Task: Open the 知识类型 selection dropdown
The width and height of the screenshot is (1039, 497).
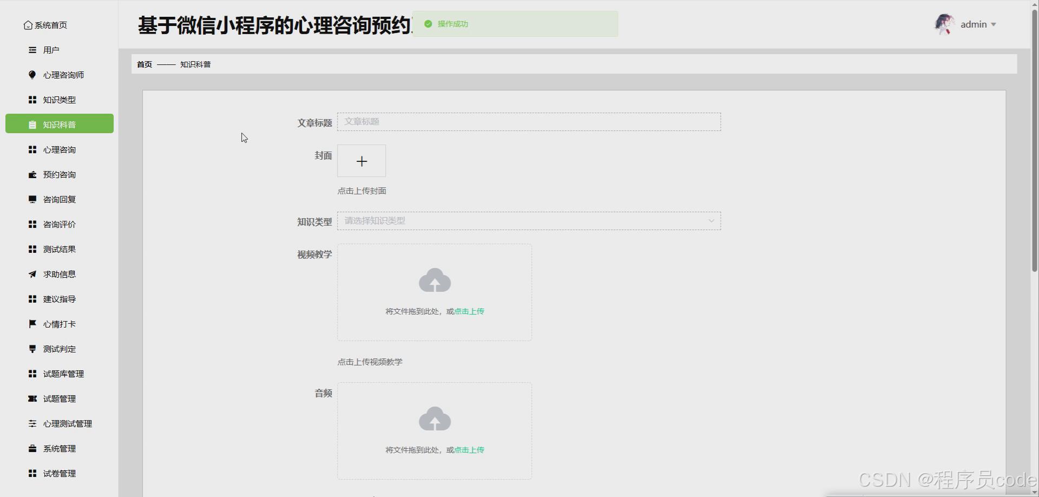Action: (529, 220)
